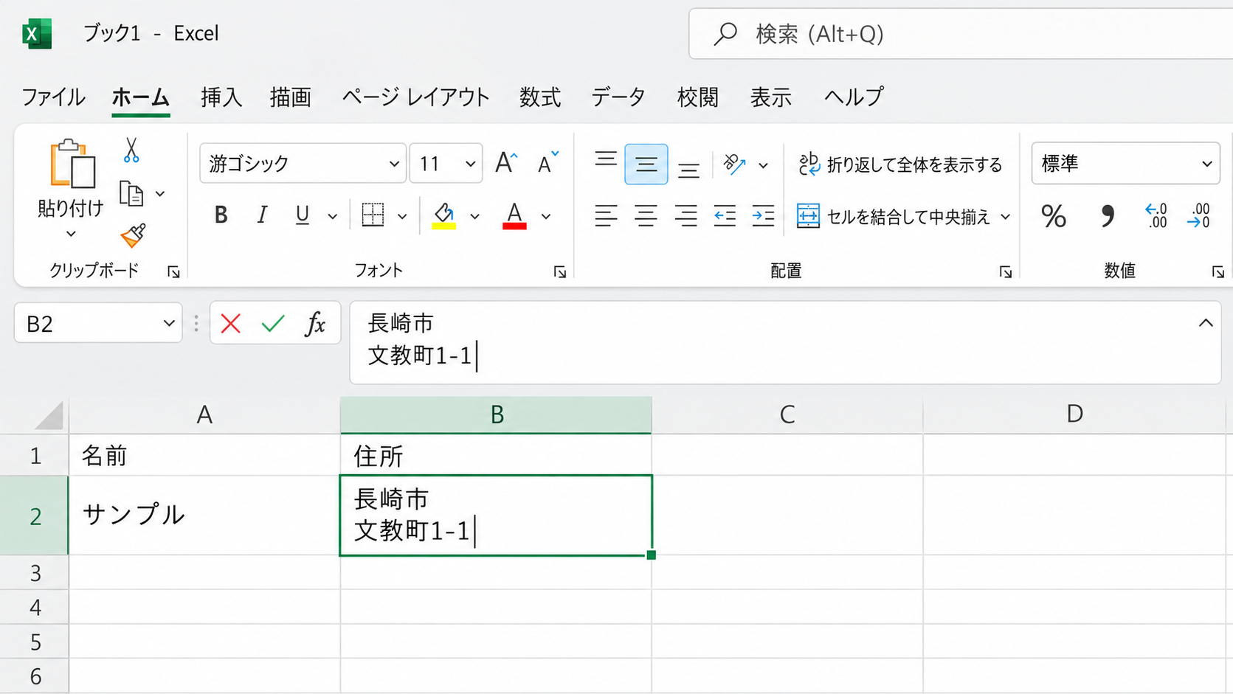
Task: Switch to the データ tab
Action: pyautogui.click(x=618, y=97)
